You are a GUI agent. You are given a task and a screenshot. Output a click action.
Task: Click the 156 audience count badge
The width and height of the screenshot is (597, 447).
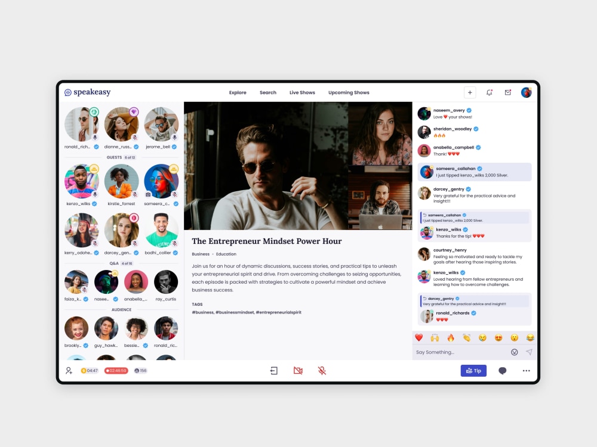[x=140, y=371]
